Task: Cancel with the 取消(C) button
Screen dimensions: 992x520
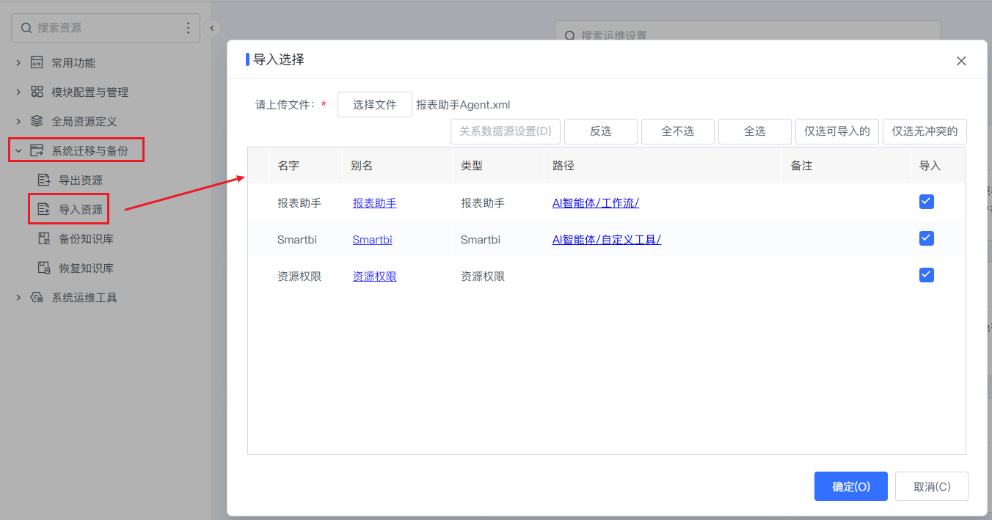Action: point(932,486)
